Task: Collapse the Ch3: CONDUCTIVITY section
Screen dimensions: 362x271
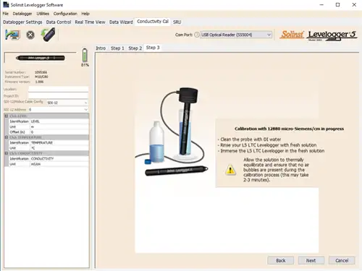Action: click(7, 153)
